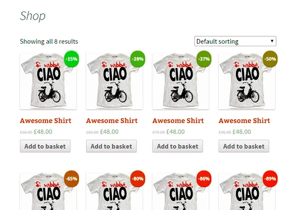
Task: Click the -37% discount badge
Action: point(204,60)
